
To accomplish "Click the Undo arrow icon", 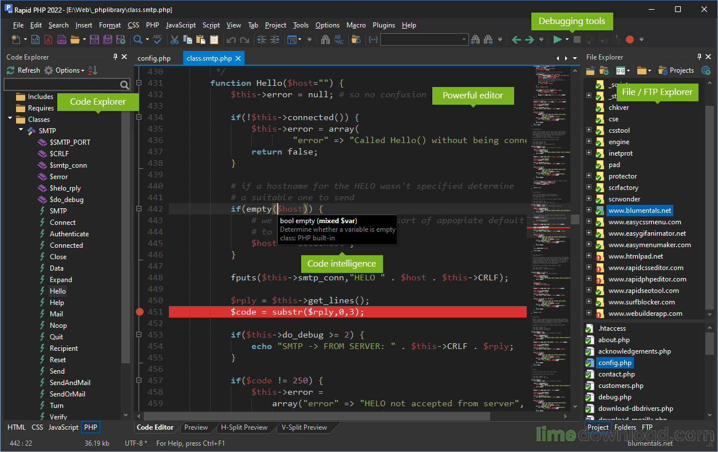I will pyautogui.click(x=231, y=39).
